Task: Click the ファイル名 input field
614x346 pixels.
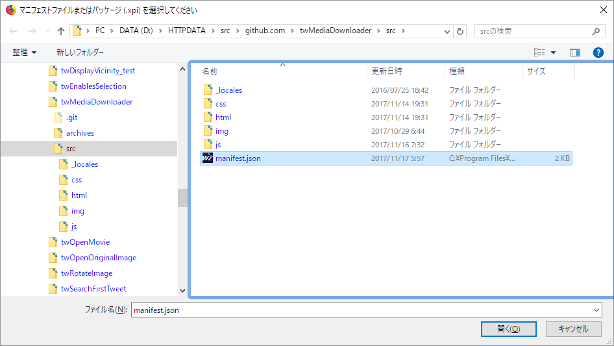Action: click(361, 310)
